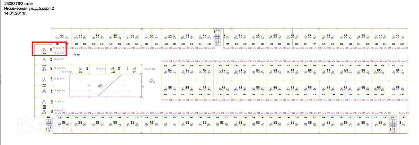Click the label "VII м/м 323"

coord(67,72)
